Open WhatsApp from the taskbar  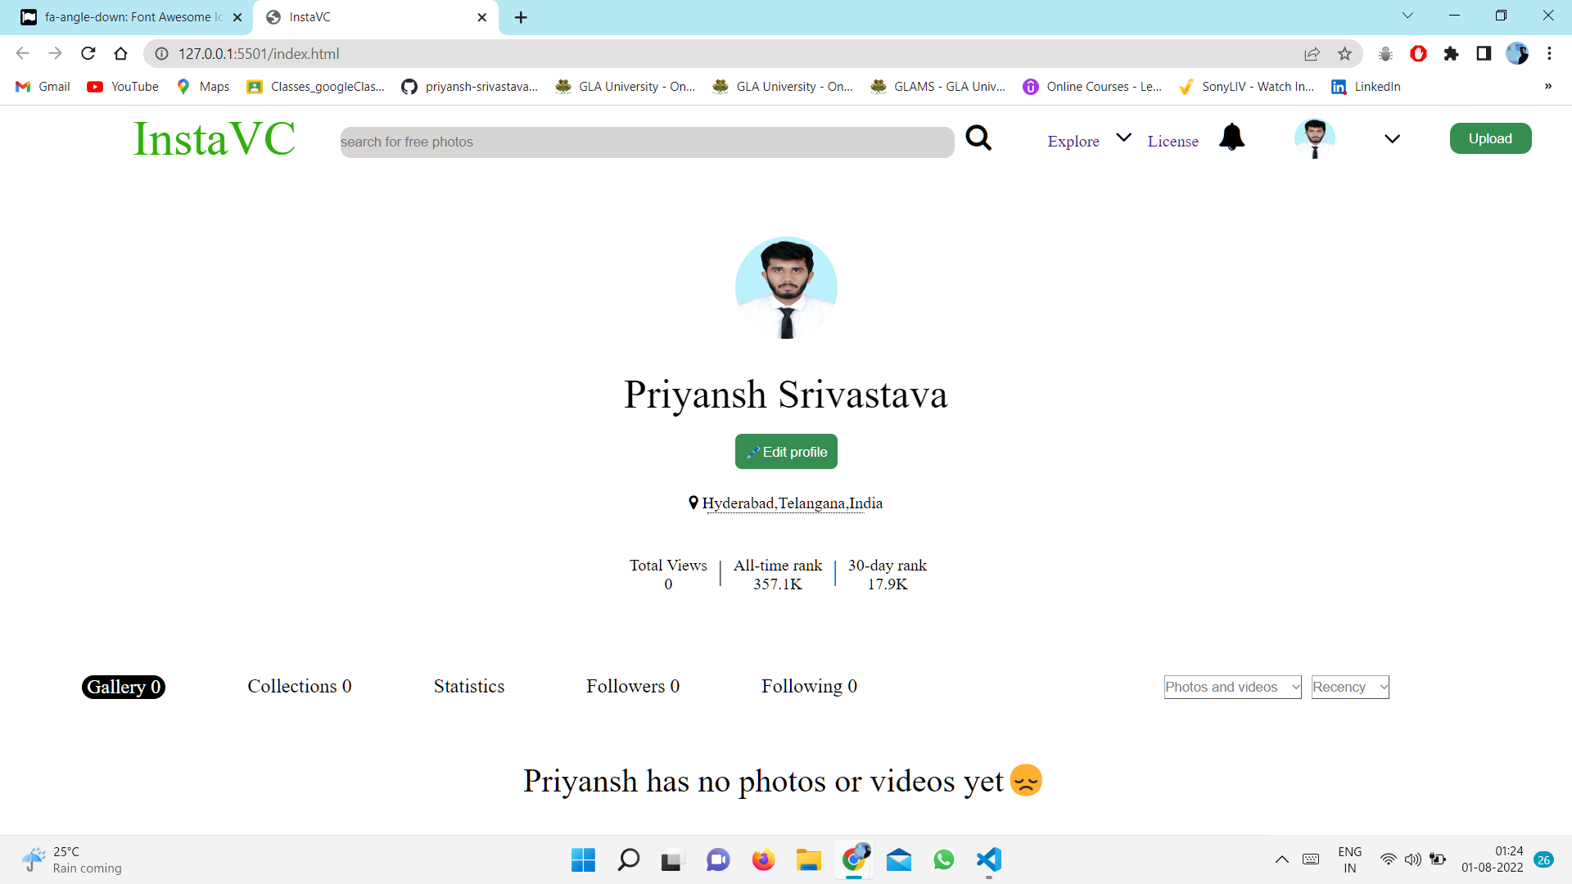(x=944, y=860)
